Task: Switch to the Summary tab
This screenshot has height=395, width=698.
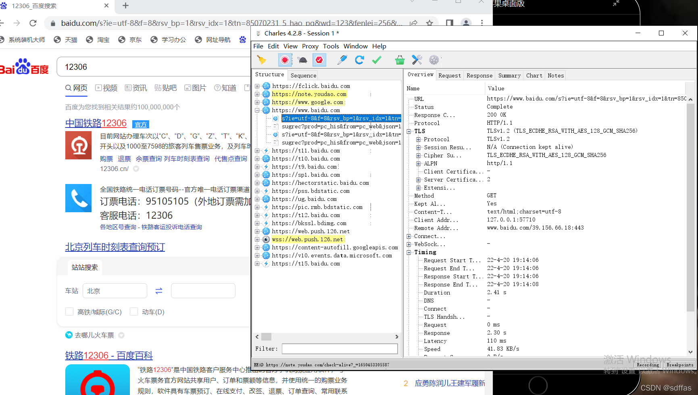Action: (x=509, y=75)
